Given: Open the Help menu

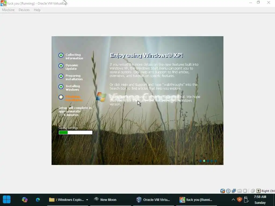Looking at the screenshot, I should tap(37, 10).
